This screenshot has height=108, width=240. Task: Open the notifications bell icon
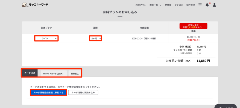[207, 5]
